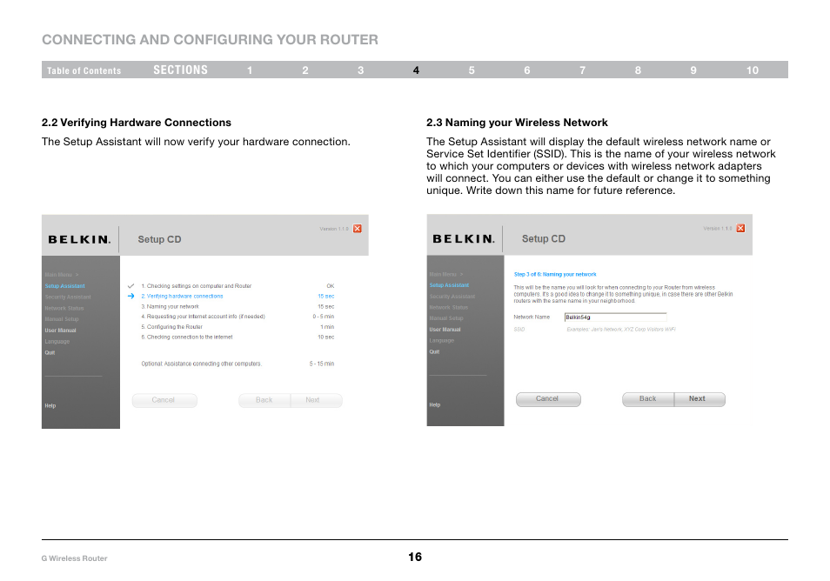Go to section 6 in navigation bar
Image resolution: width=830 pixels, height=581 pixels.
(527, 70)
